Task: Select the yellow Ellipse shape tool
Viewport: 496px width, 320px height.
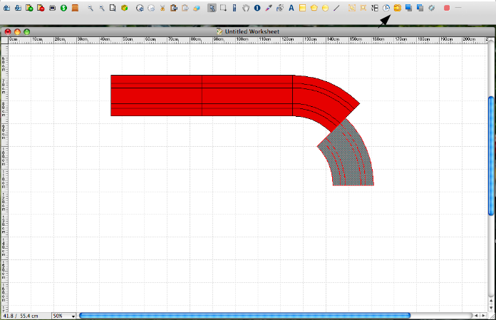Action: coord(325,8)
